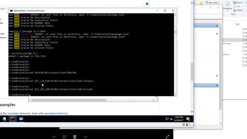Open the notebook-style app icon on the taskbar
247x139 pixels.
click(x=4, y=119)
